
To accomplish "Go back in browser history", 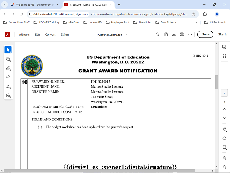I will click(5, 14).
